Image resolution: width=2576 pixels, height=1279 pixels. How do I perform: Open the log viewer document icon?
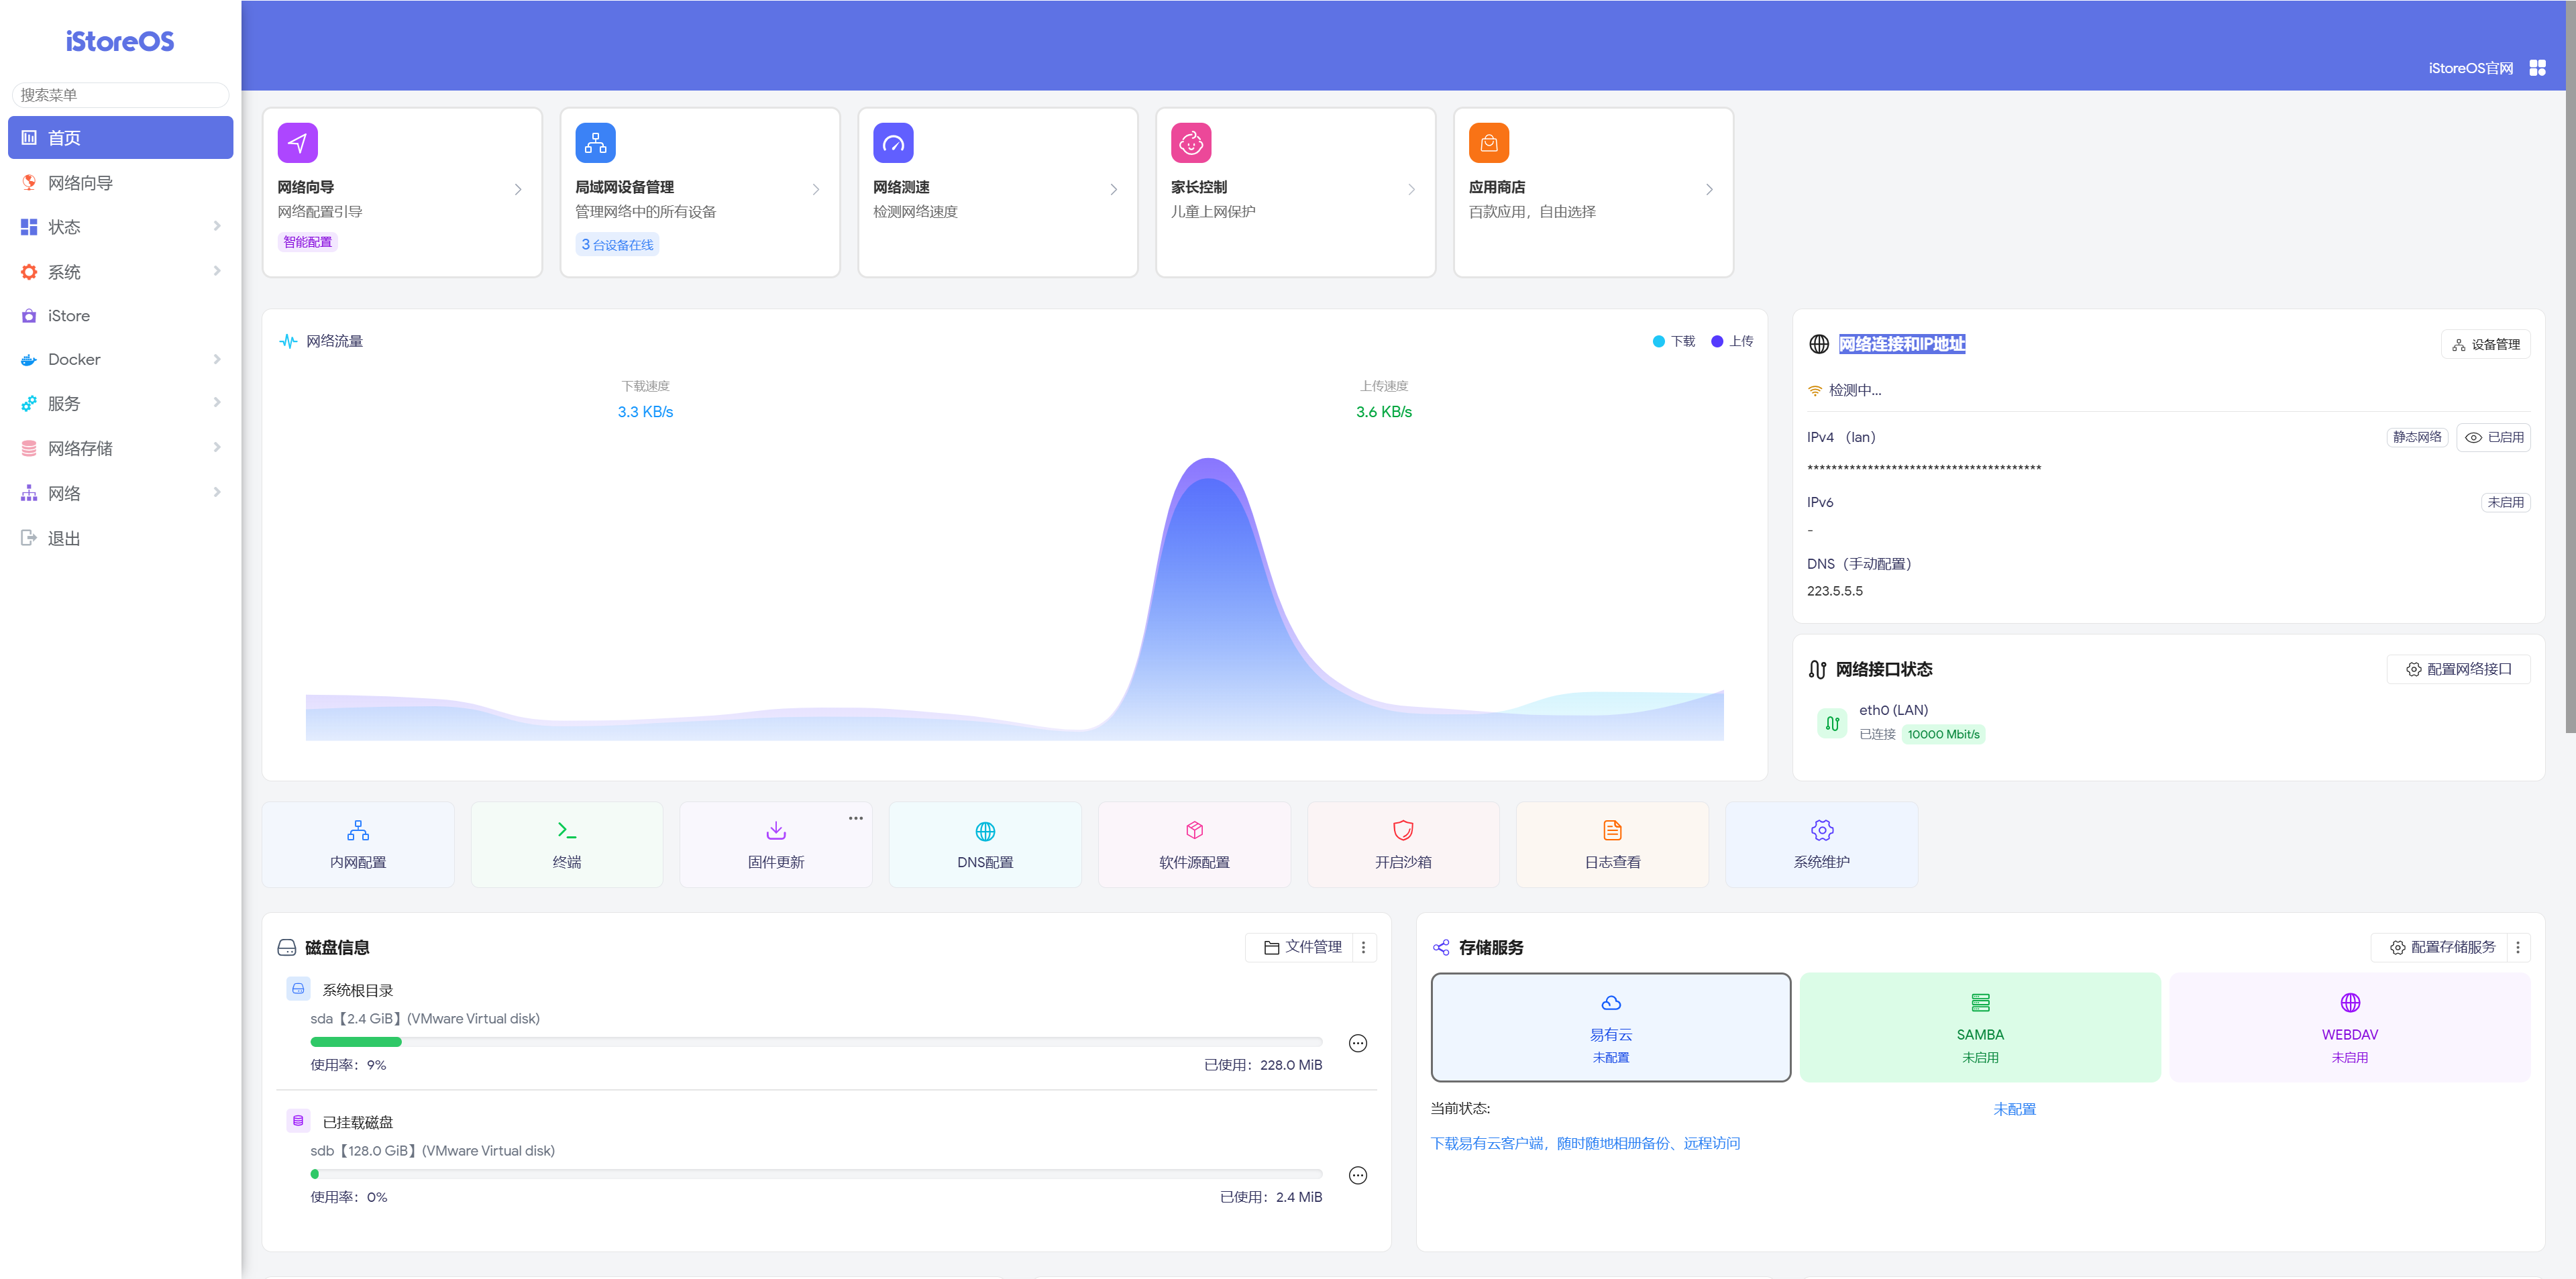pos(1611,830)
